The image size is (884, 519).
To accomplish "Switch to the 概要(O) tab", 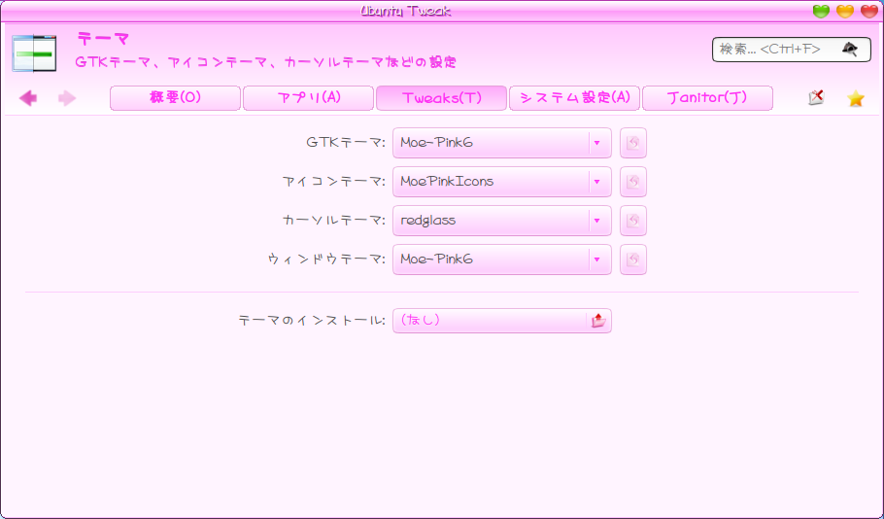I will click(175, 98).
